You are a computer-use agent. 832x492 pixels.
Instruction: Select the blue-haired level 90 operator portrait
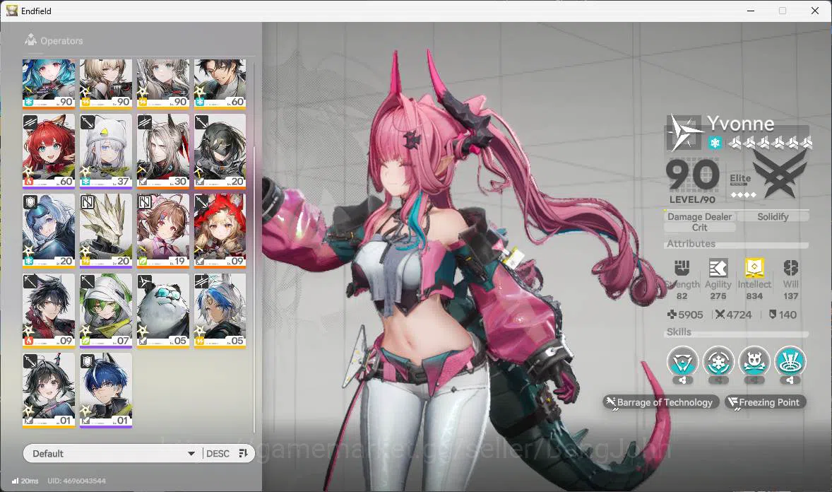[x=49, y=83]
